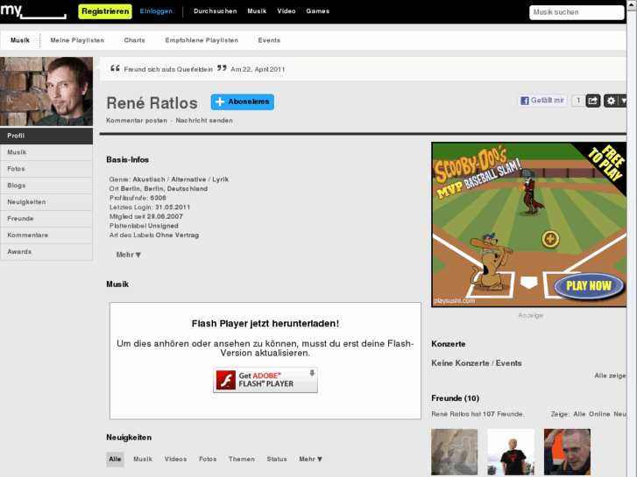637x477 pixels.
Task: Filter Neuigkeiten by Videos
Action: point(175,459)
